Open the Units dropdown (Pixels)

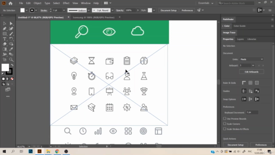click(251, 59)
